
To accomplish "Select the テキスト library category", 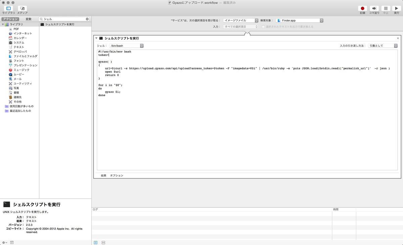I will coord(19,47).
